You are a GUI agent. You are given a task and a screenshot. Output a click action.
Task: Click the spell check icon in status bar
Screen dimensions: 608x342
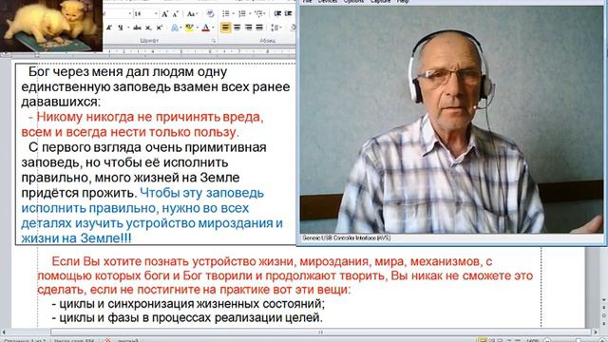pyautogui.click(x=107, y=340)
